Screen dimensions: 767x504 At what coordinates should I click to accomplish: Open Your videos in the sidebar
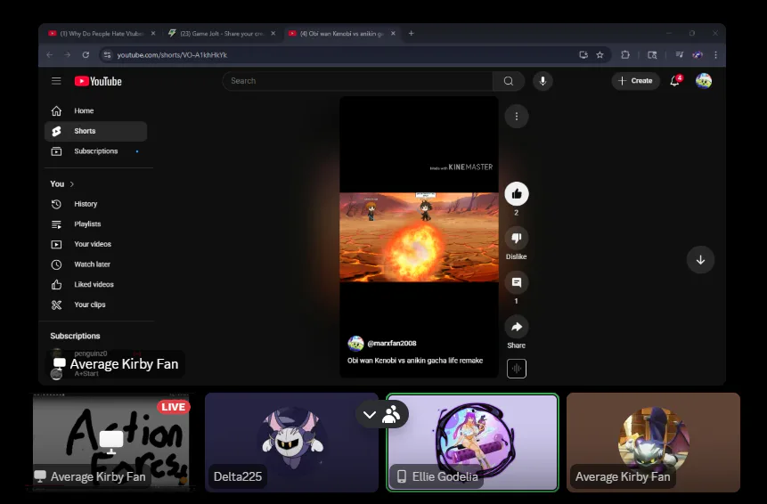(96, 244)
